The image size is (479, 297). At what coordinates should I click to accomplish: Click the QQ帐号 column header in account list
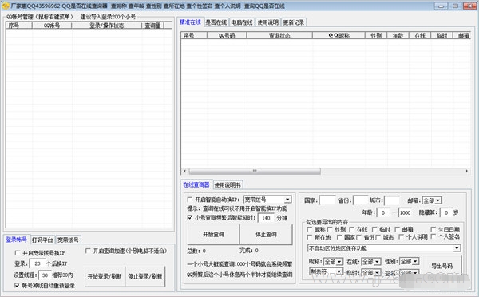pyautogui.click(x=52, y=26)
